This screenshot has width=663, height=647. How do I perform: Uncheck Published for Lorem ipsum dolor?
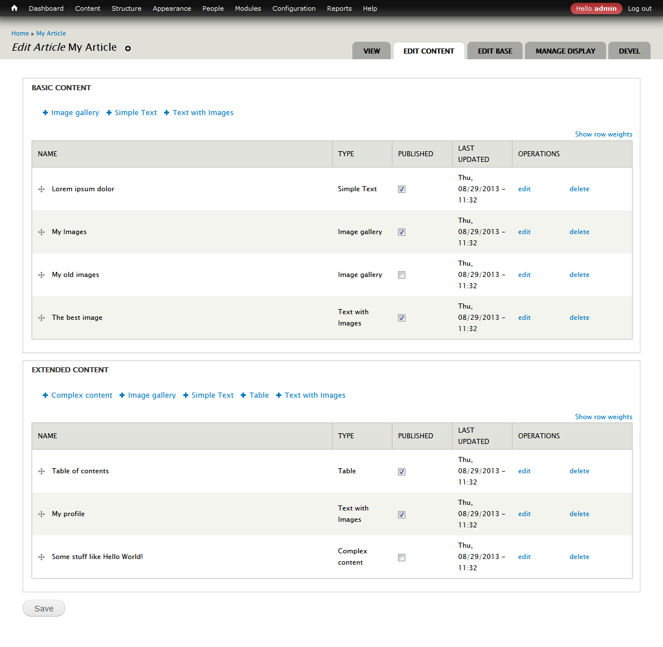[401, 189]
